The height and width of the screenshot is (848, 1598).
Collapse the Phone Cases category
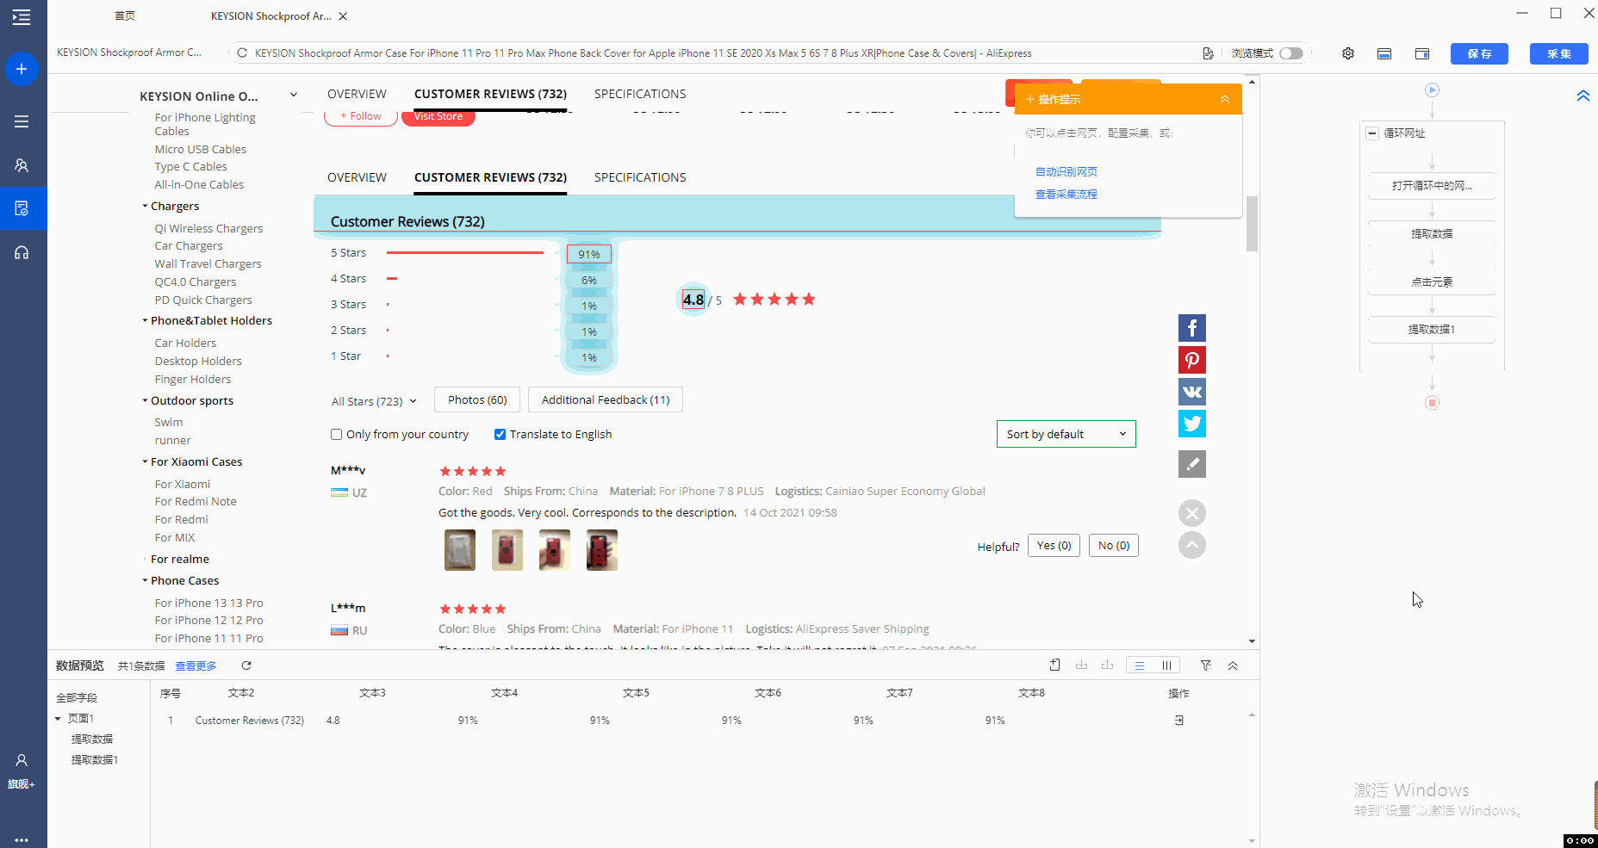(145, 581)
